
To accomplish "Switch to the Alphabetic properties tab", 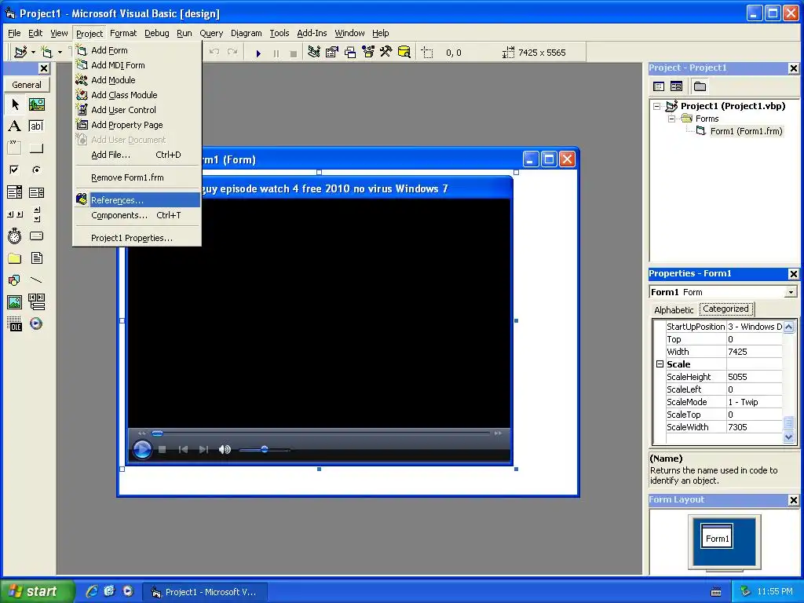I will tap(674, 309).
